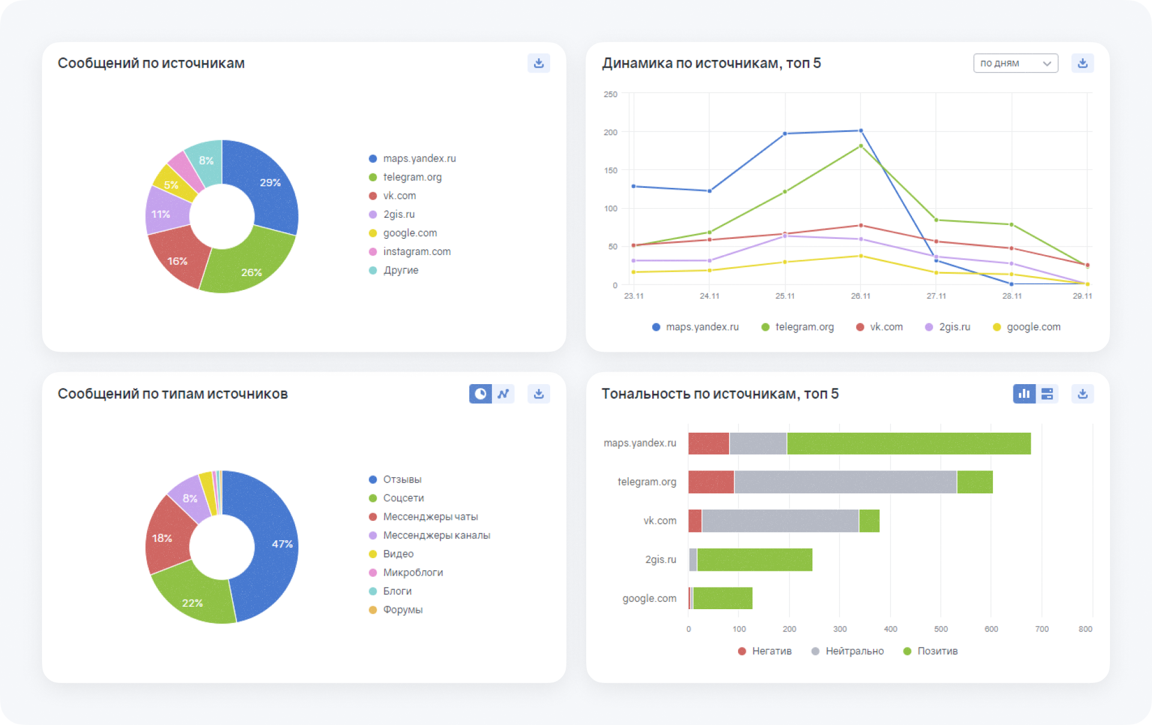Toggle 2gis.ru in sources donut legend

[x=392, y=214]
